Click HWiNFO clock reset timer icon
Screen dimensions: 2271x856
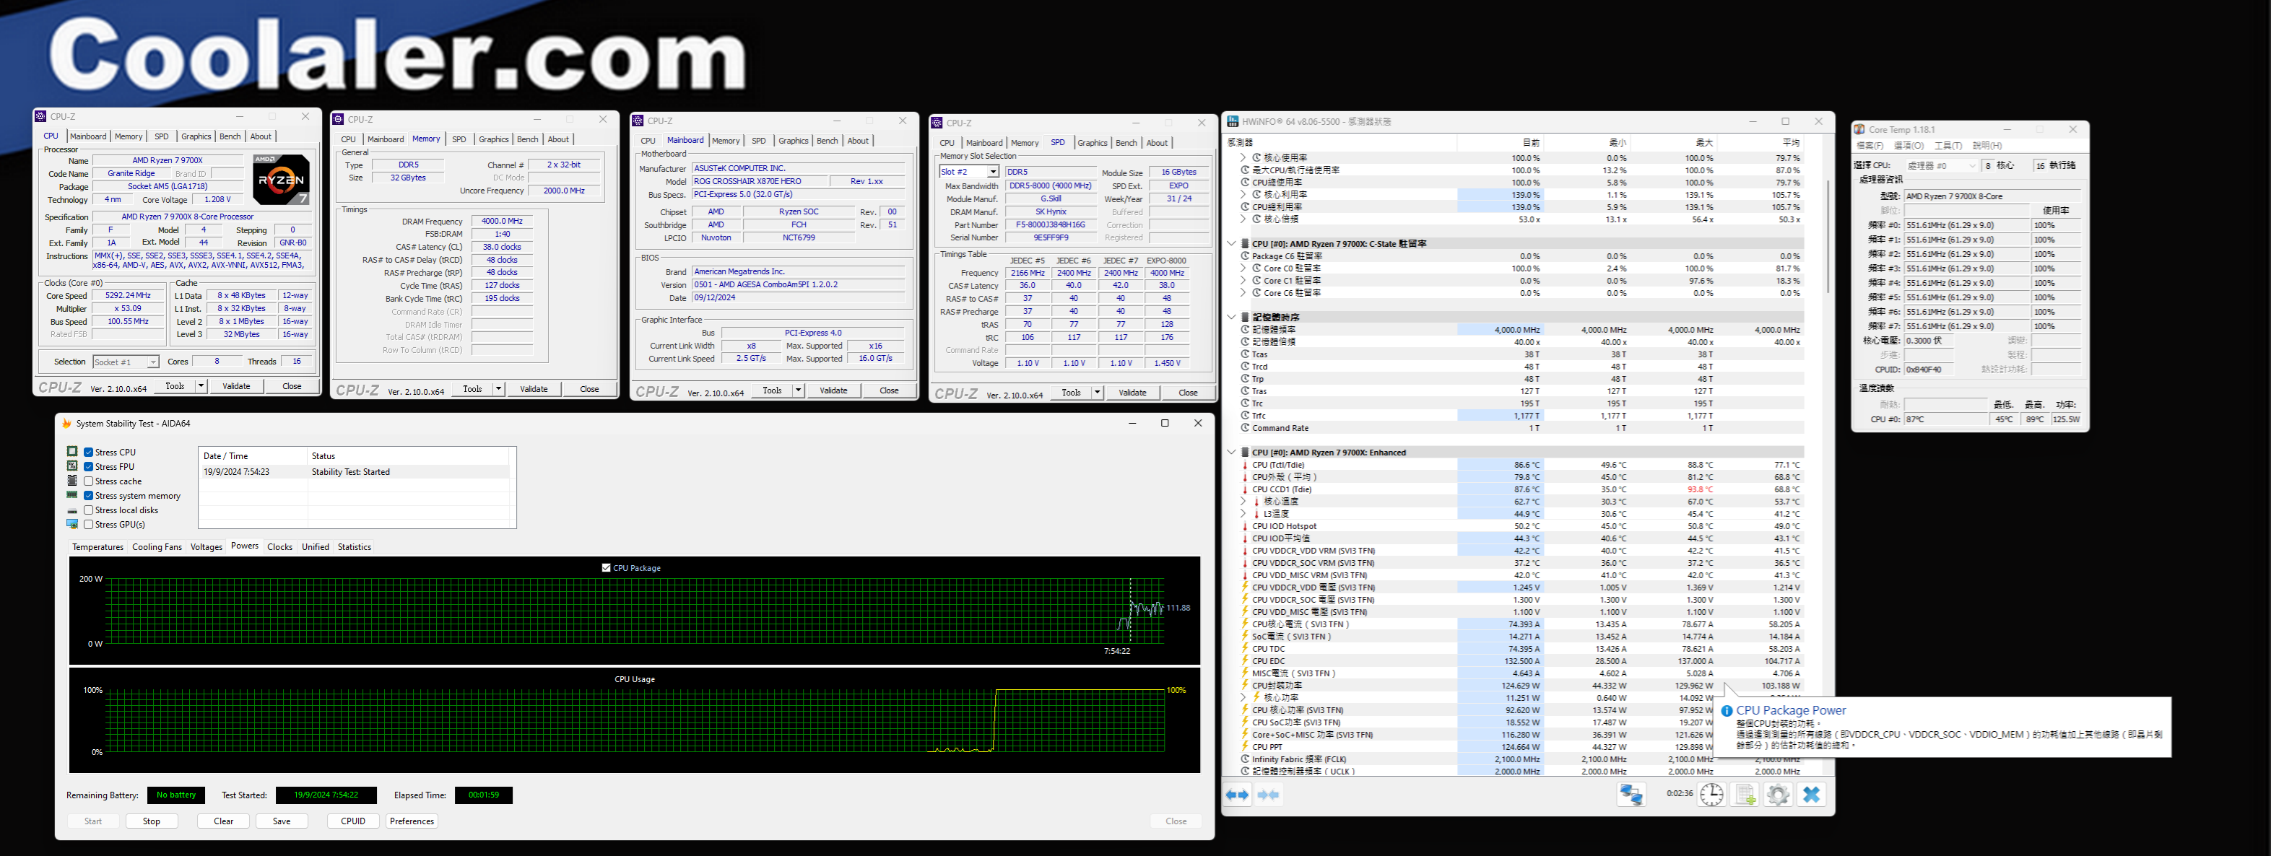point(1711,795)
